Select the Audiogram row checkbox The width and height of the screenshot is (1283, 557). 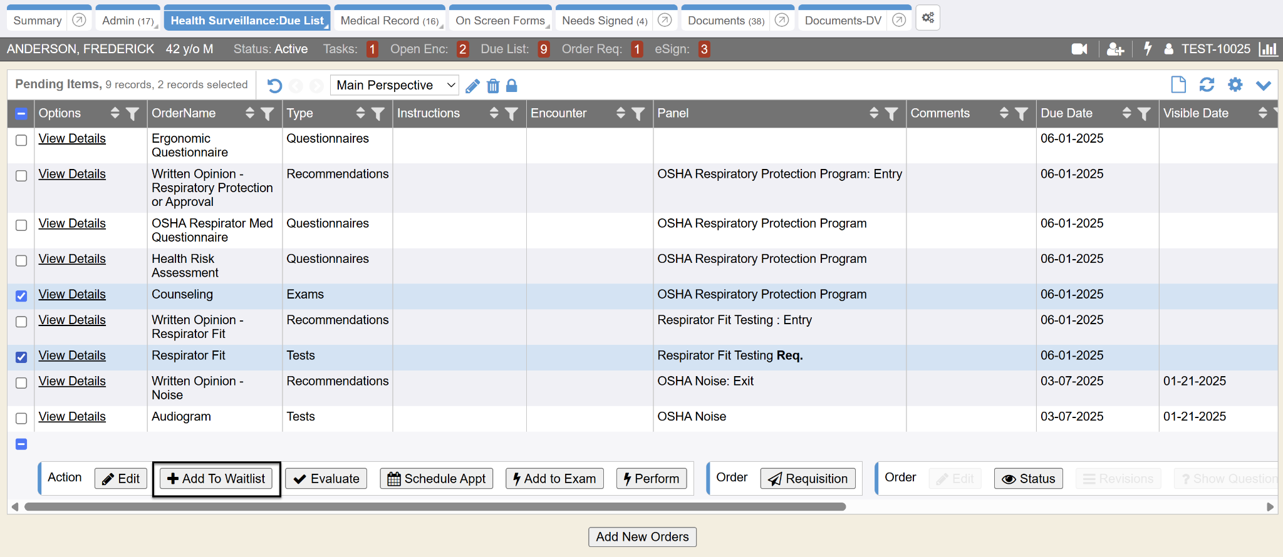pos(21,418)
